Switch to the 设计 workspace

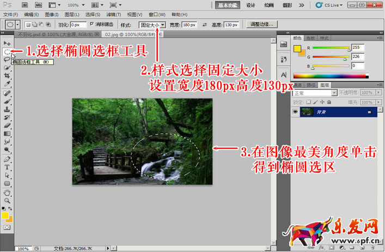(x=250, y=5)
